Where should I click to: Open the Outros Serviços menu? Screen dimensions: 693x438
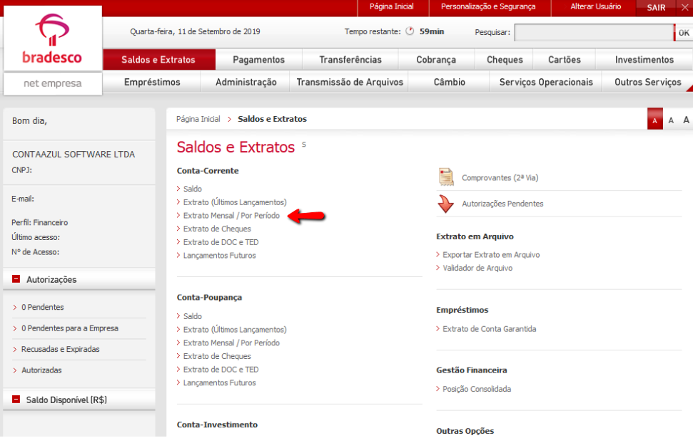pos(648,82)
